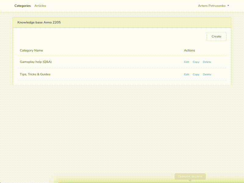Screen dimensions: 244x183
Task: Delete the Gameplay help (Q&A) category
Action: [207, 62]
